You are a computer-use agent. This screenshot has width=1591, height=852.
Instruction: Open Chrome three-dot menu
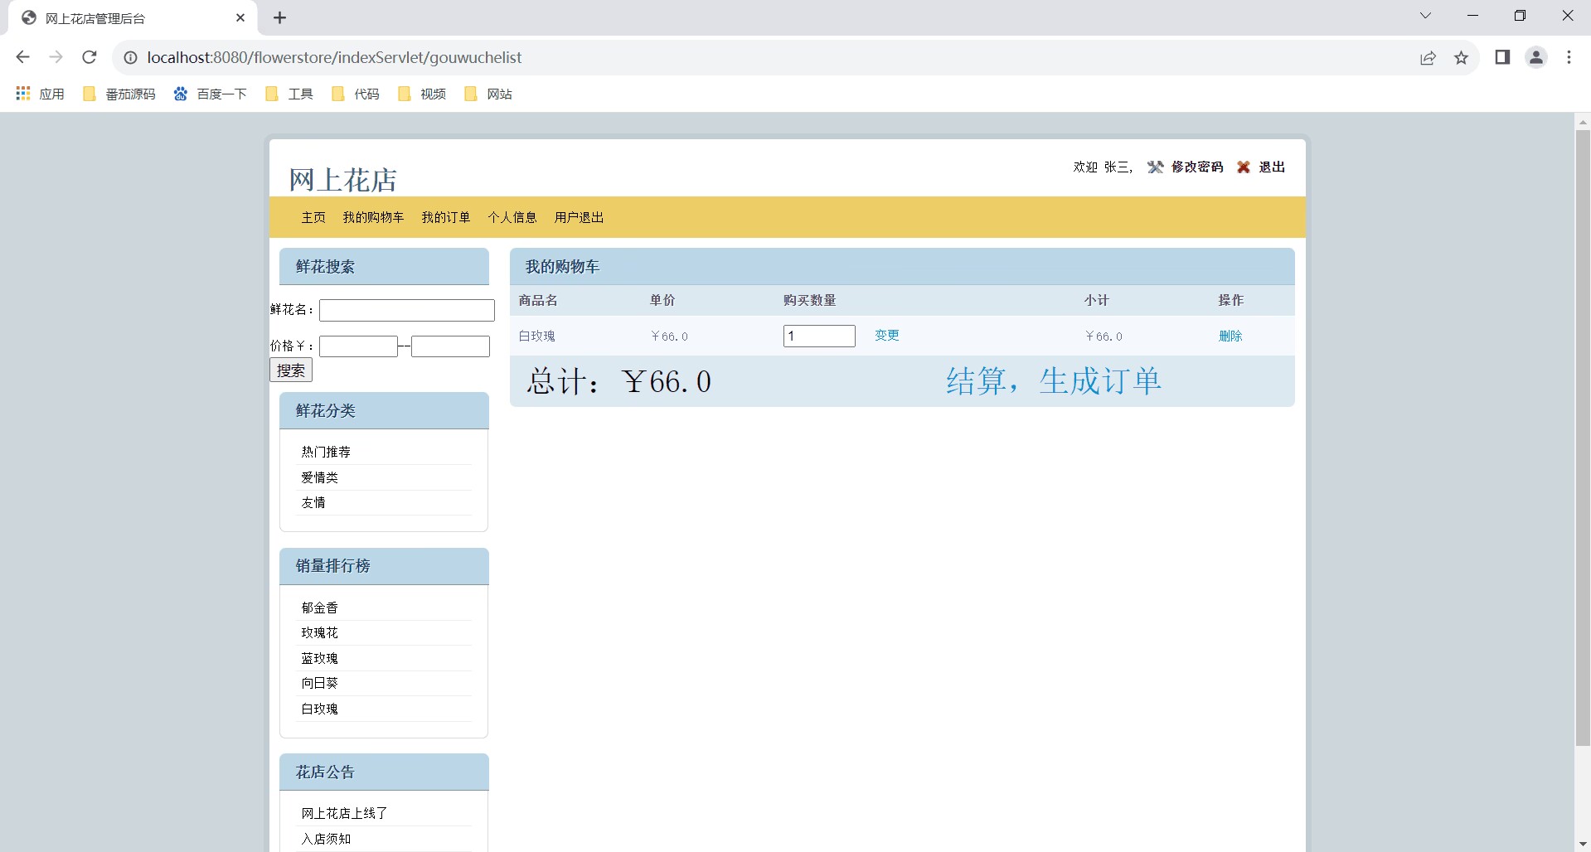point(1569,57)
